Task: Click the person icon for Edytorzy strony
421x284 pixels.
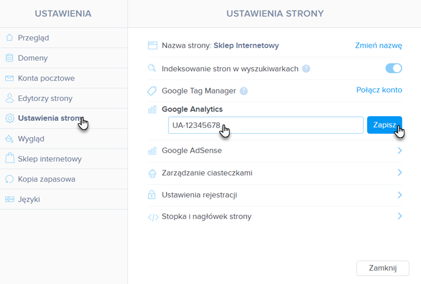Action: pyautogui.click(x=9, y=98)
